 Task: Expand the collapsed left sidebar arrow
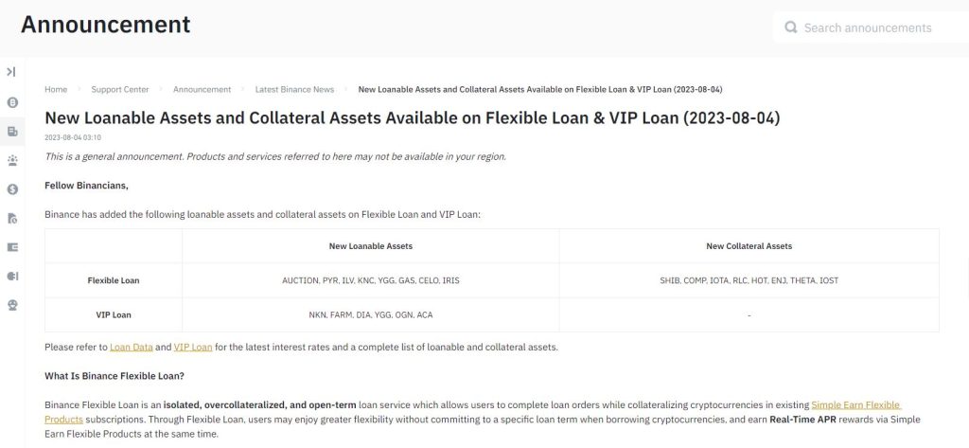[x=11, y=72]
